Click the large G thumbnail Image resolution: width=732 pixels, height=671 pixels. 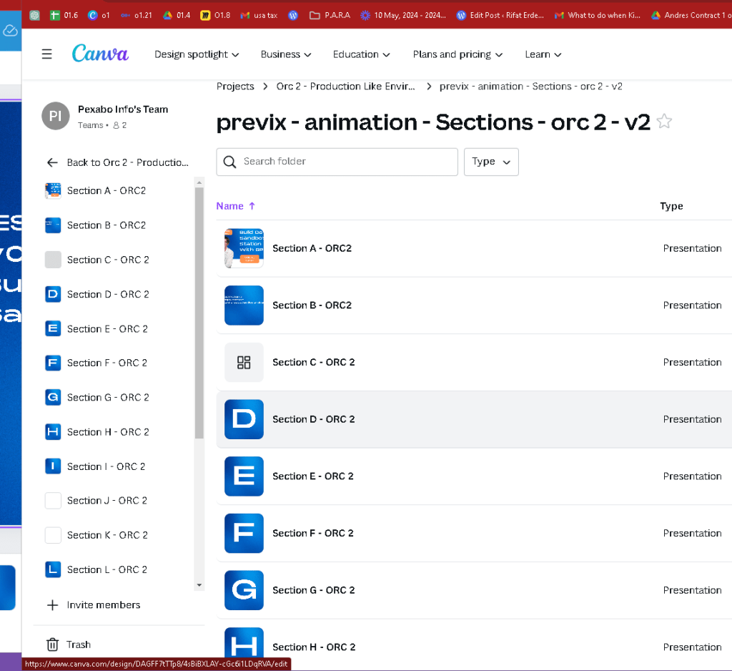click(244, 590)
